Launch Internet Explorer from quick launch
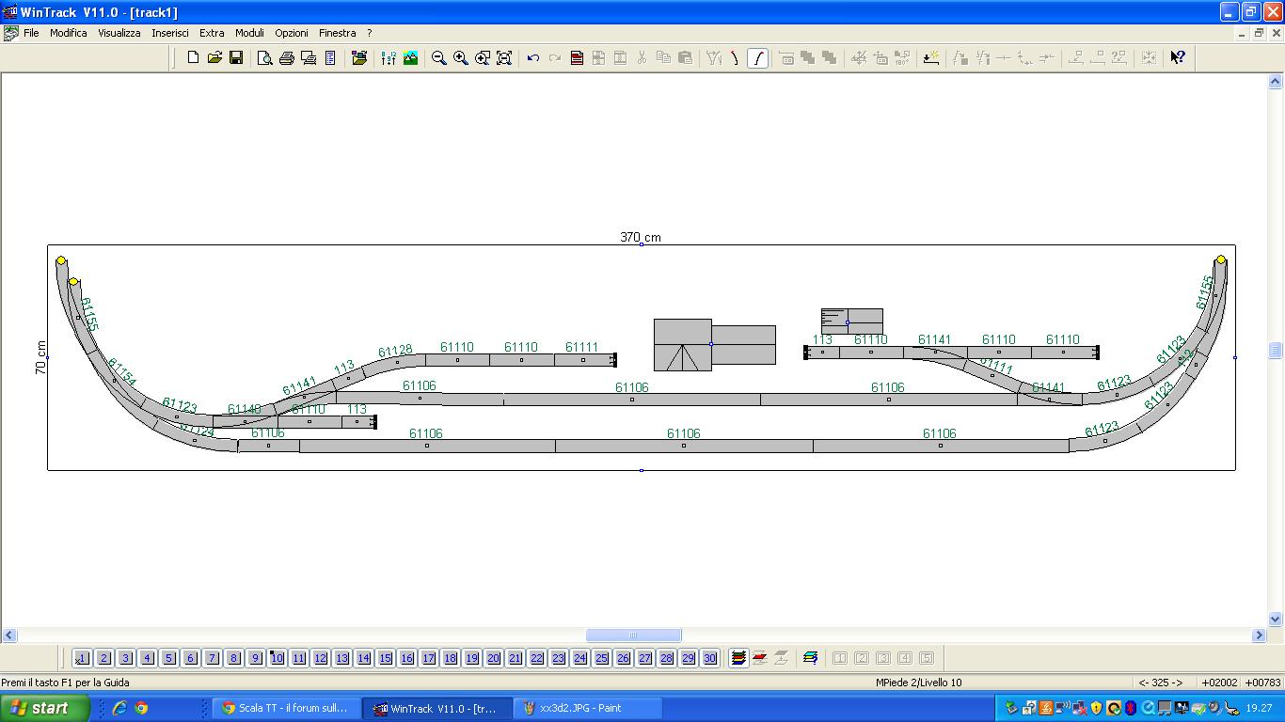This screenshot has width=1285, height=722. 119,708
